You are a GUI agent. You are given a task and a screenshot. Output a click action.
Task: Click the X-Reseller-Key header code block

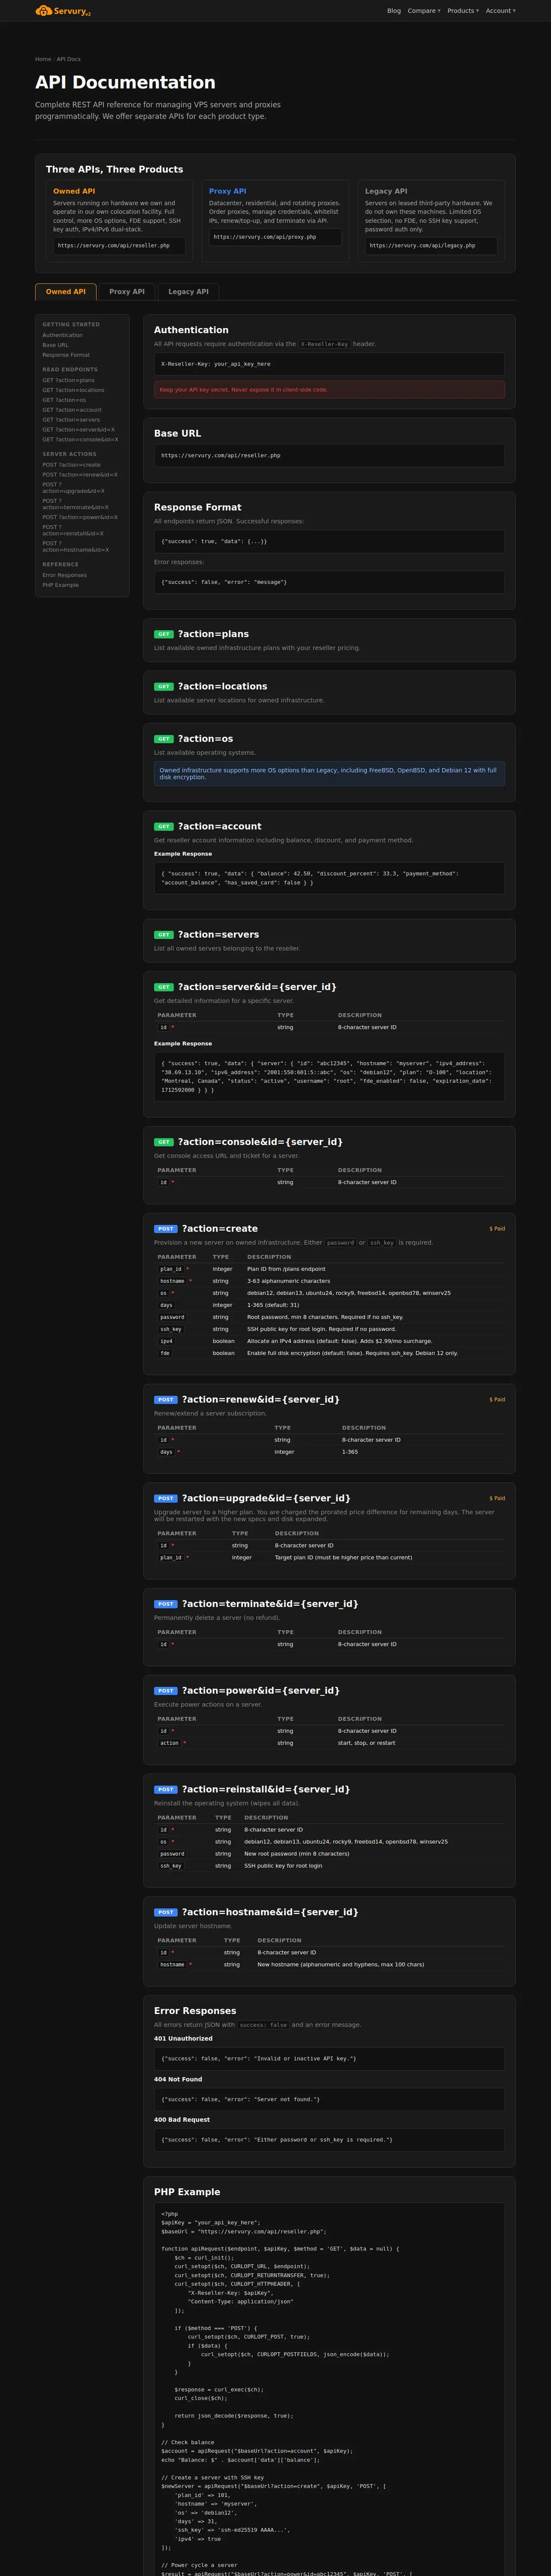coord(329,364)
